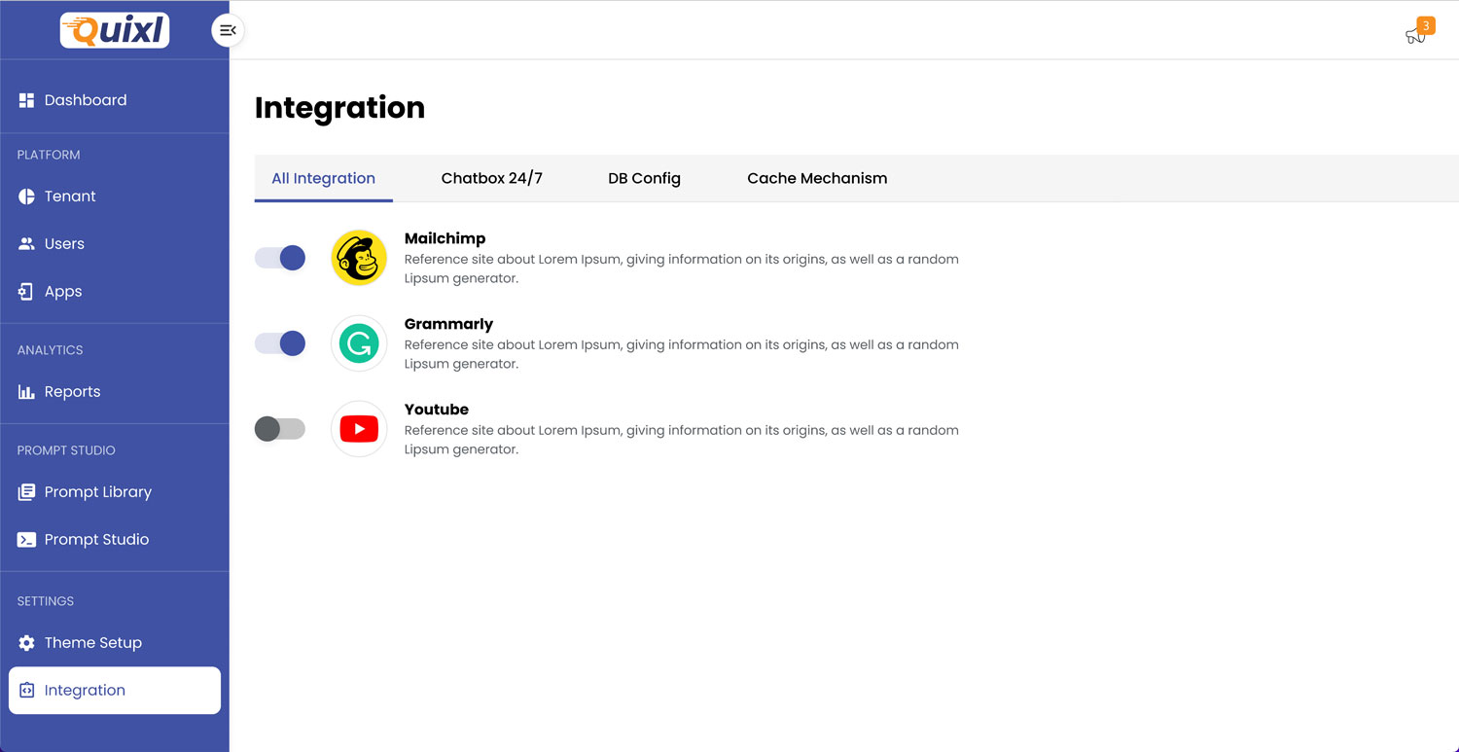
Task: Open Prompt Library from the sidebar
Action: coord(97,492)
